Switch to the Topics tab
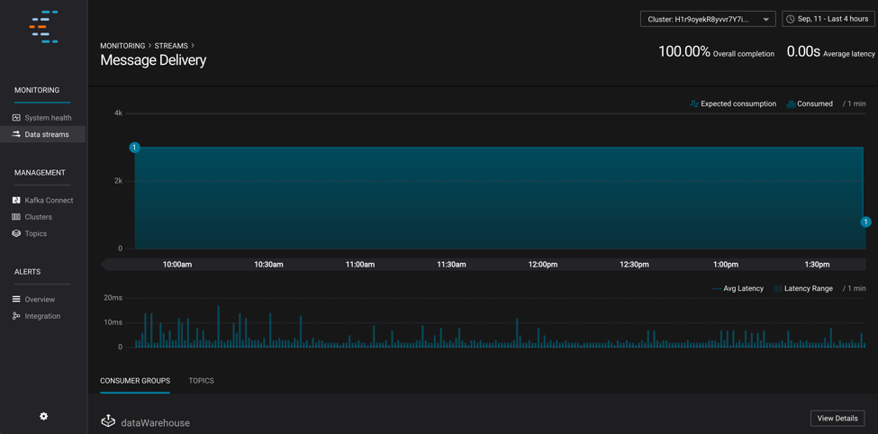The height and width of the screenshot is (434, 878). 201,381
